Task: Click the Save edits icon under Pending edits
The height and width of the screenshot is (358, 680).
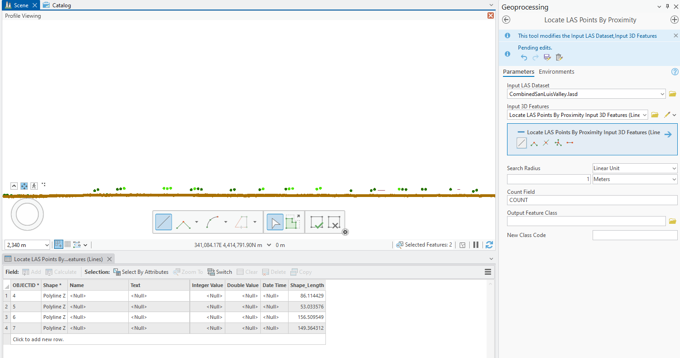Action: [547, 57]
